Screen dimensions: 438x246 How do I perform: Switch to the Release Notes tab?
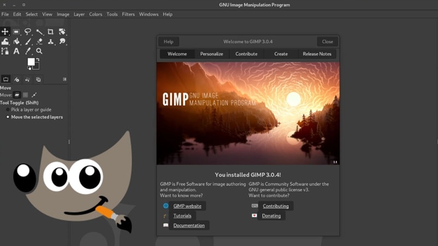pos(317,54)
